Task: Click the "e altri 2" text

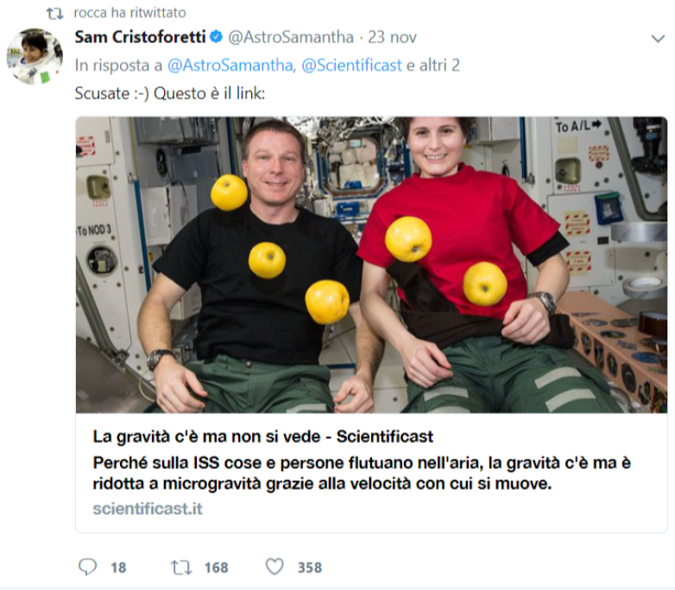Action: coord(433,66)
